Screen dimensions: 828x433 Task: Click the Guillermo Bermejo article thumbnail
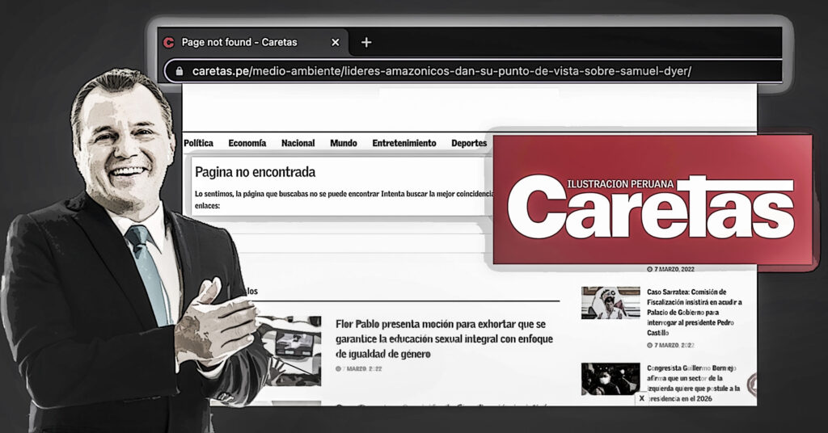pyautogui.click(x=610, y=379)
